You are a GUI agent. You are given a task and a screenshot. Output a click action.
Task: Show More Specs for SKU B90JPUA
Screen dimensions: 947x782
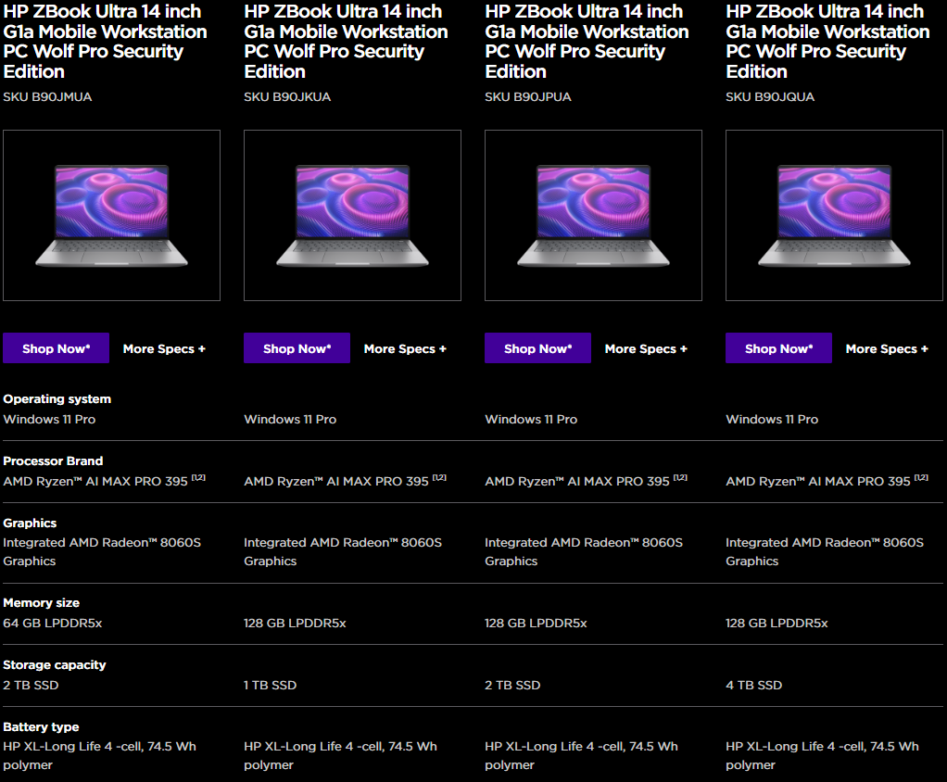point(646,349)
